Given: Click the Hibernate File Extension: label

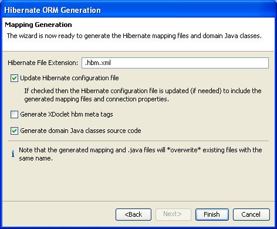Looking at the screenshot, I should pos(43,63).
